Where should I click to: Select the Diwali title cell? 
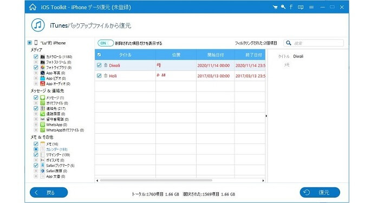(114, 66)
